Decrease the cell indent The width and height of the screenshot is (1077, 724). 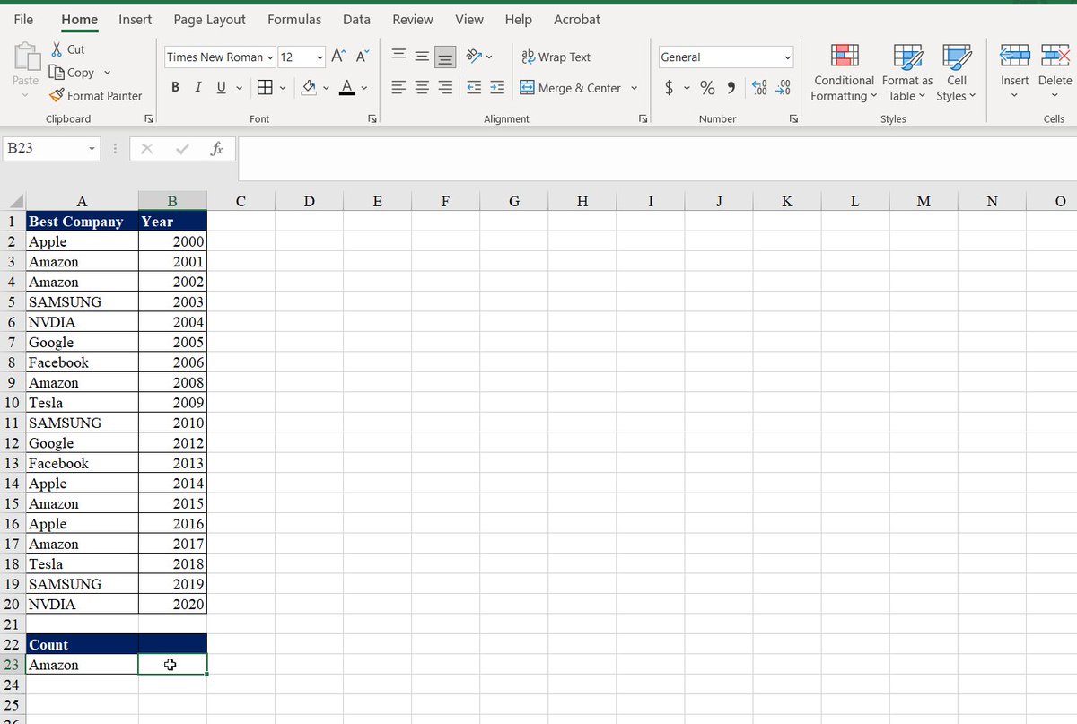click(x=474, y=88)
